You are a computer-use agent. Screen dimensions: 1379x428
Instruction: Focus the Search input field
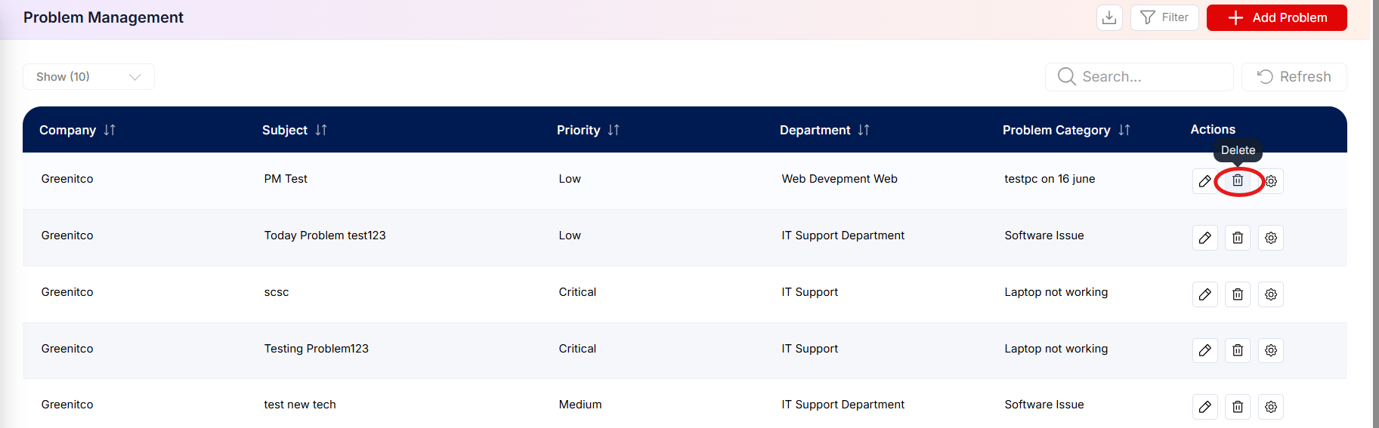(1139, 77)
